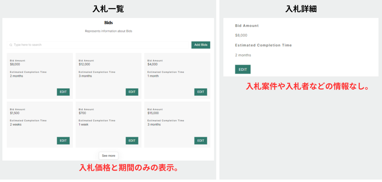Click the search magnifier icon
This screenshot has width=382, height=182.
(11, 45)
